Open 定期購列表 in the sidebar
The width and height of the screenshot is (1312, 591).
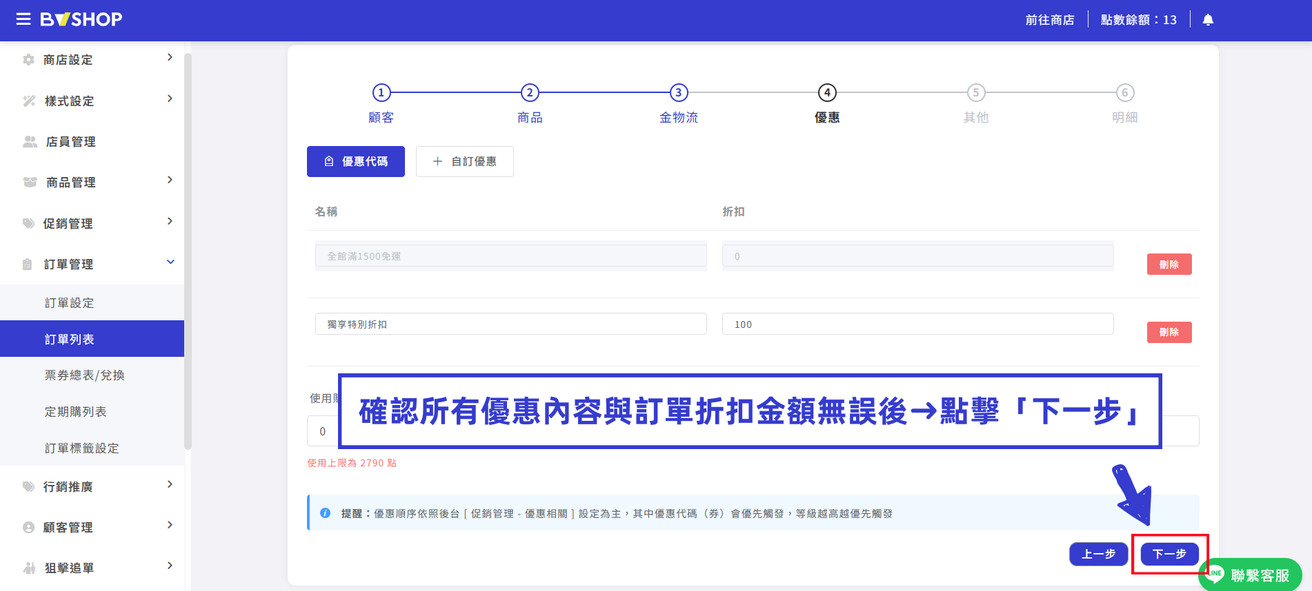[92, 411]
